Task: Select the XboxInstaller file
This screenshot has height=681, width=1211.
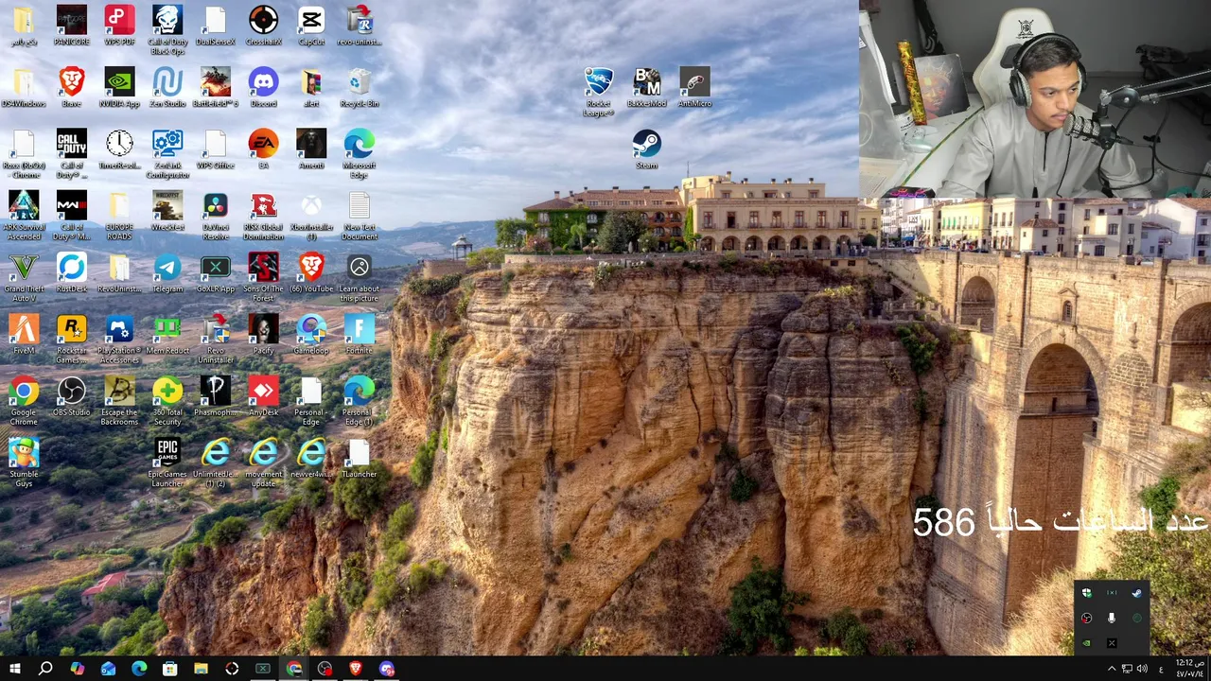Action: coord(311,215)
